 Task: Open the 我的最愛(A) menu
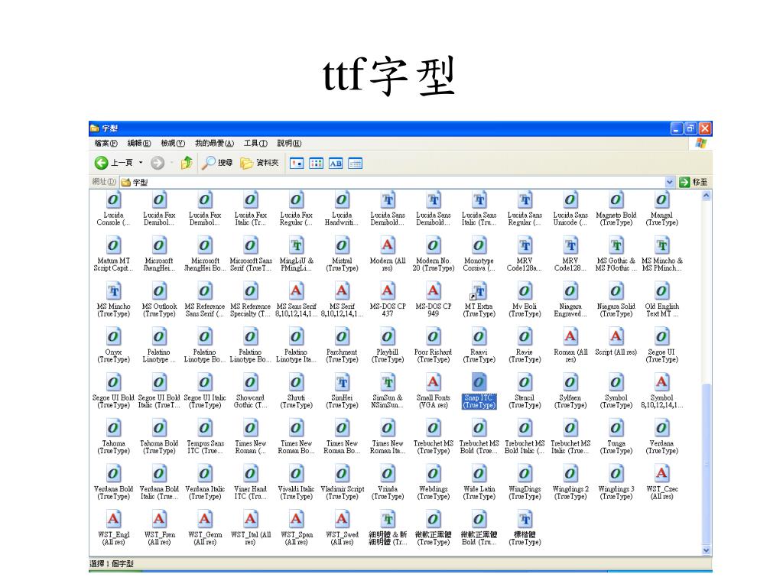pyautogui.click(x=214, y=143)
